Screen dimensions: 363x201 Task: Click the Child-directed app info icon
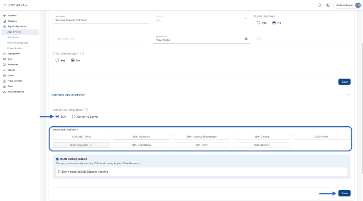[x=82, y=54]
